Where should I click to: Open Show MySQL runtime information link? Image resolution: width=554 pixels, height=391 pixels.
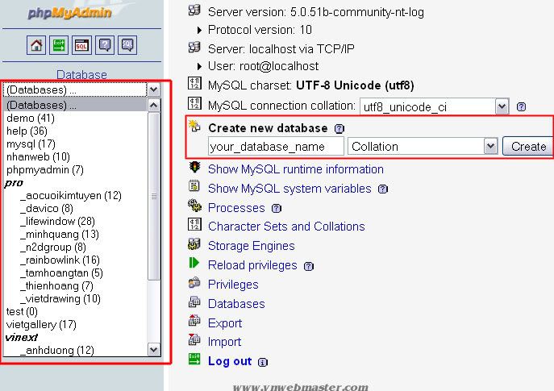296,169
